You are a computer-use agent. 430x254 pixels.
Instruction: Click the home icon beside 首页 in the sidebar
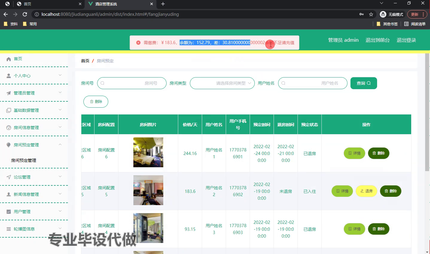pos(9,59)
